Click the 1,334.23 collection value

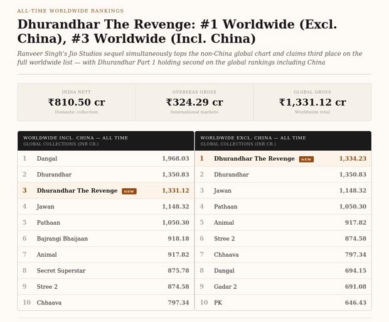click(353, 159)
